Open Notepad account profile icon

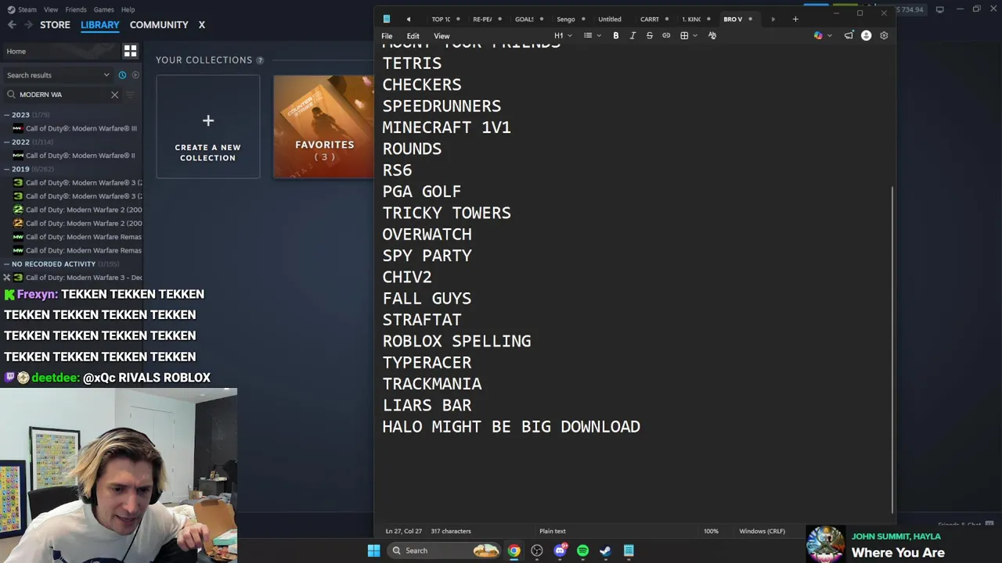click(x=866, y=35)
